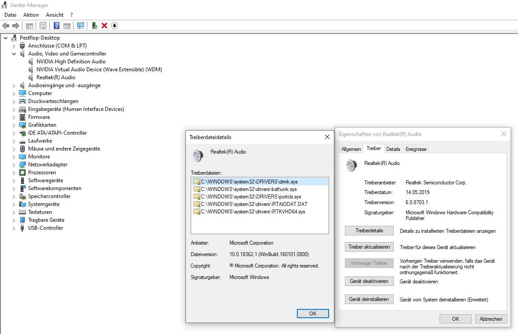518x334 pixels.
Task: Open the ? help menu
Action: click(71, 15)
